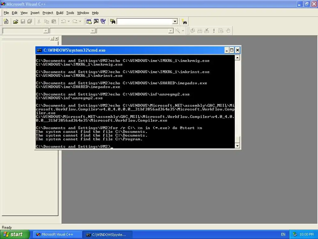Minimize the cmd.exe window

(227, 50)
